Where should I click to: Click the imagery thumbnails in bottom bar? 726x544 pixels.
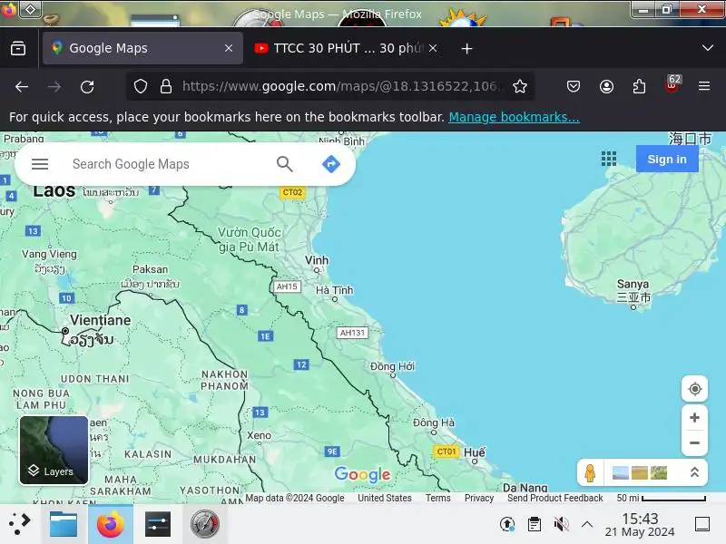tap(640, 472)
